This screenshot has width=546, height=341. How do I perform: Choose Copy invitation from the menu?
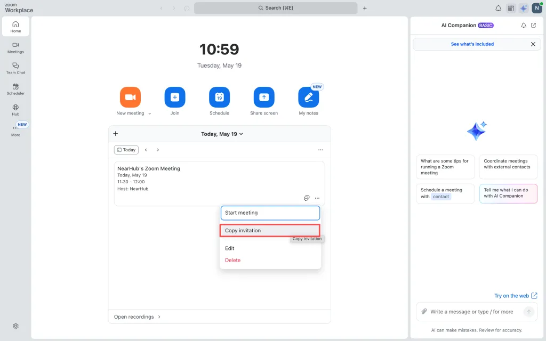[x=270, y=230]
